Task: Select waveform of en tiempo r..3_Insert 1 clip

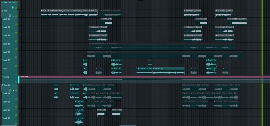Action: (x=237, y=23)
